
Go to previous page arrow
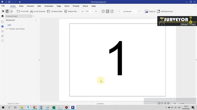tap(119, 11)
